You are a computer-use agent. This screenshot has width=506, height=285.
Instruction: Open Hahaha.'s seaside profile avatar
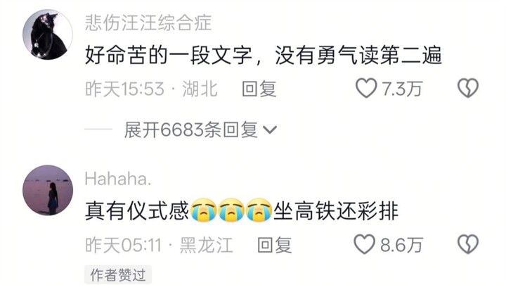(x=48, y=190)
